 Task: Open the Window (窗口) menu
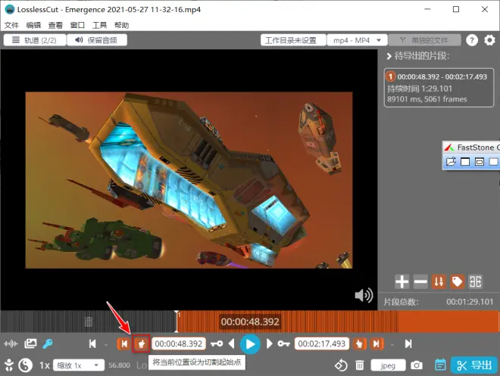(77, 25)
